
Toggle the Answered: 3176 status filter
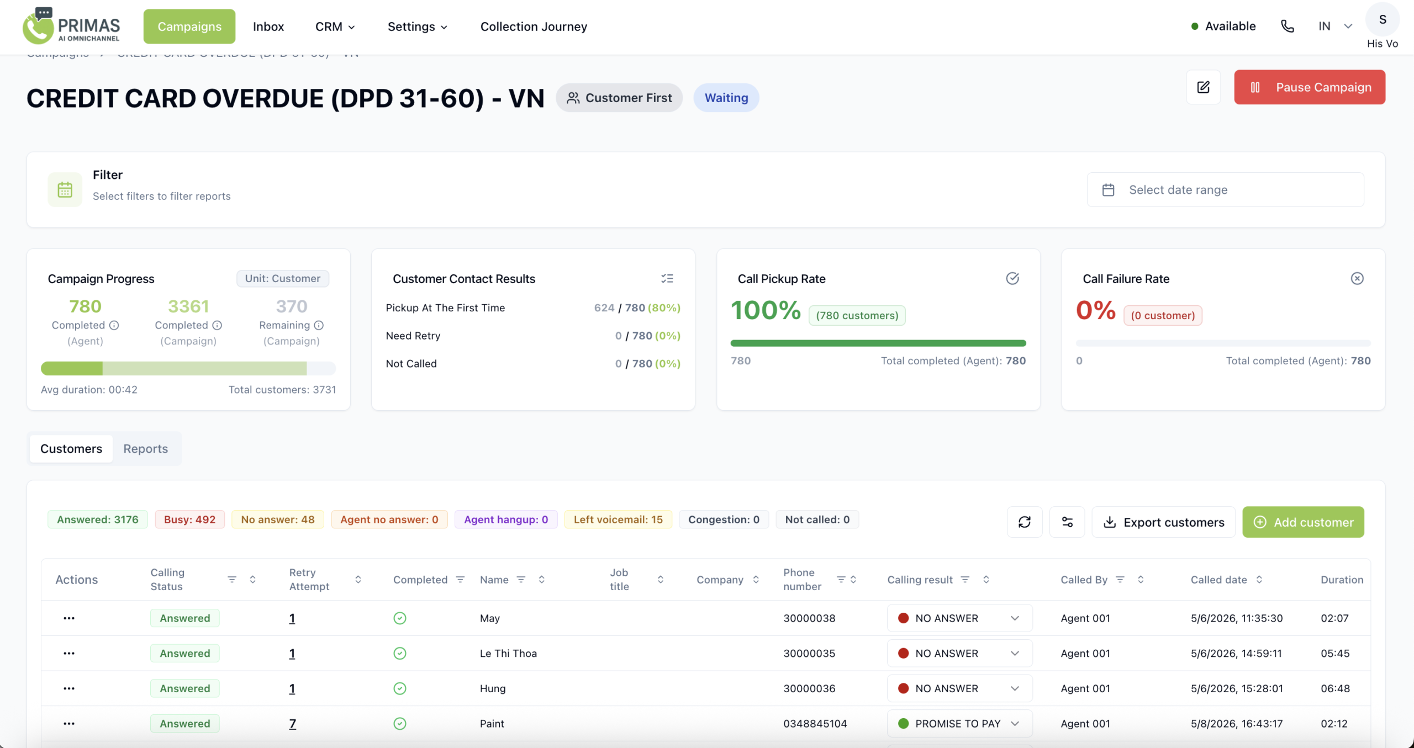pyautogui.click(x=98, y=519)
